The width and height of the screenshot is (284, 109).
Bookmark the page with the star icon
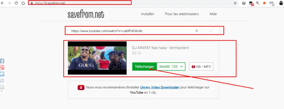click(235, 3)
